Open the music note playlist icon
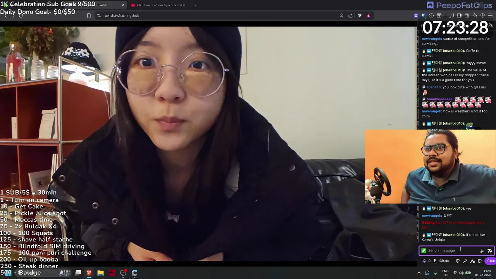Screen dimensions: 496x279 click(x=452, y=15)
